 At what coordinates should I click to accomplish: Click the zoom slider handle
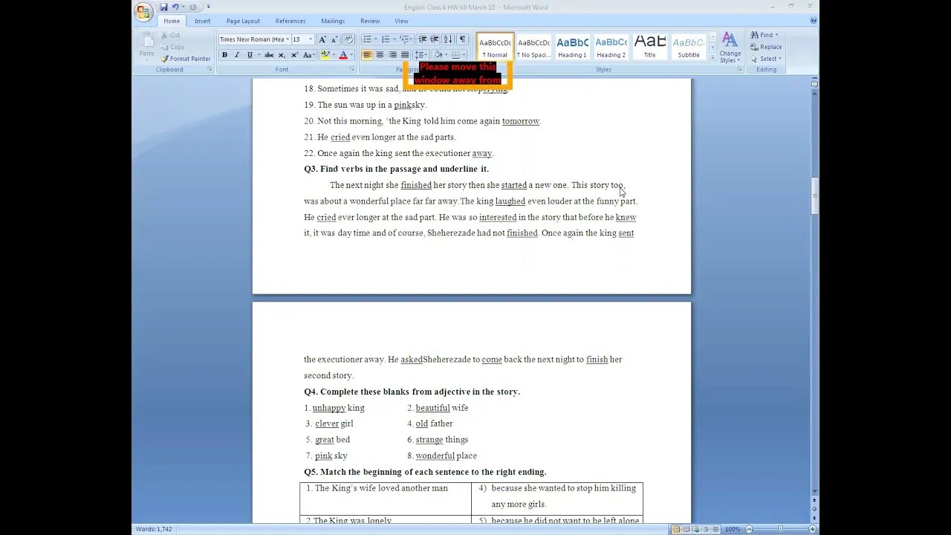(780, 529)
